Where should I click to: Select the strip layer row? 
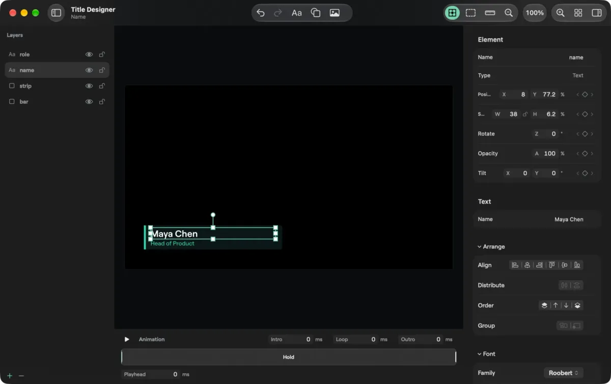pyautogui.click(x=57, y=86)
